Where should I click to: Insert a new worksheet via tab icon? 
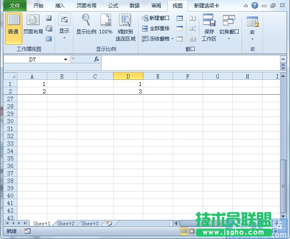109,224
